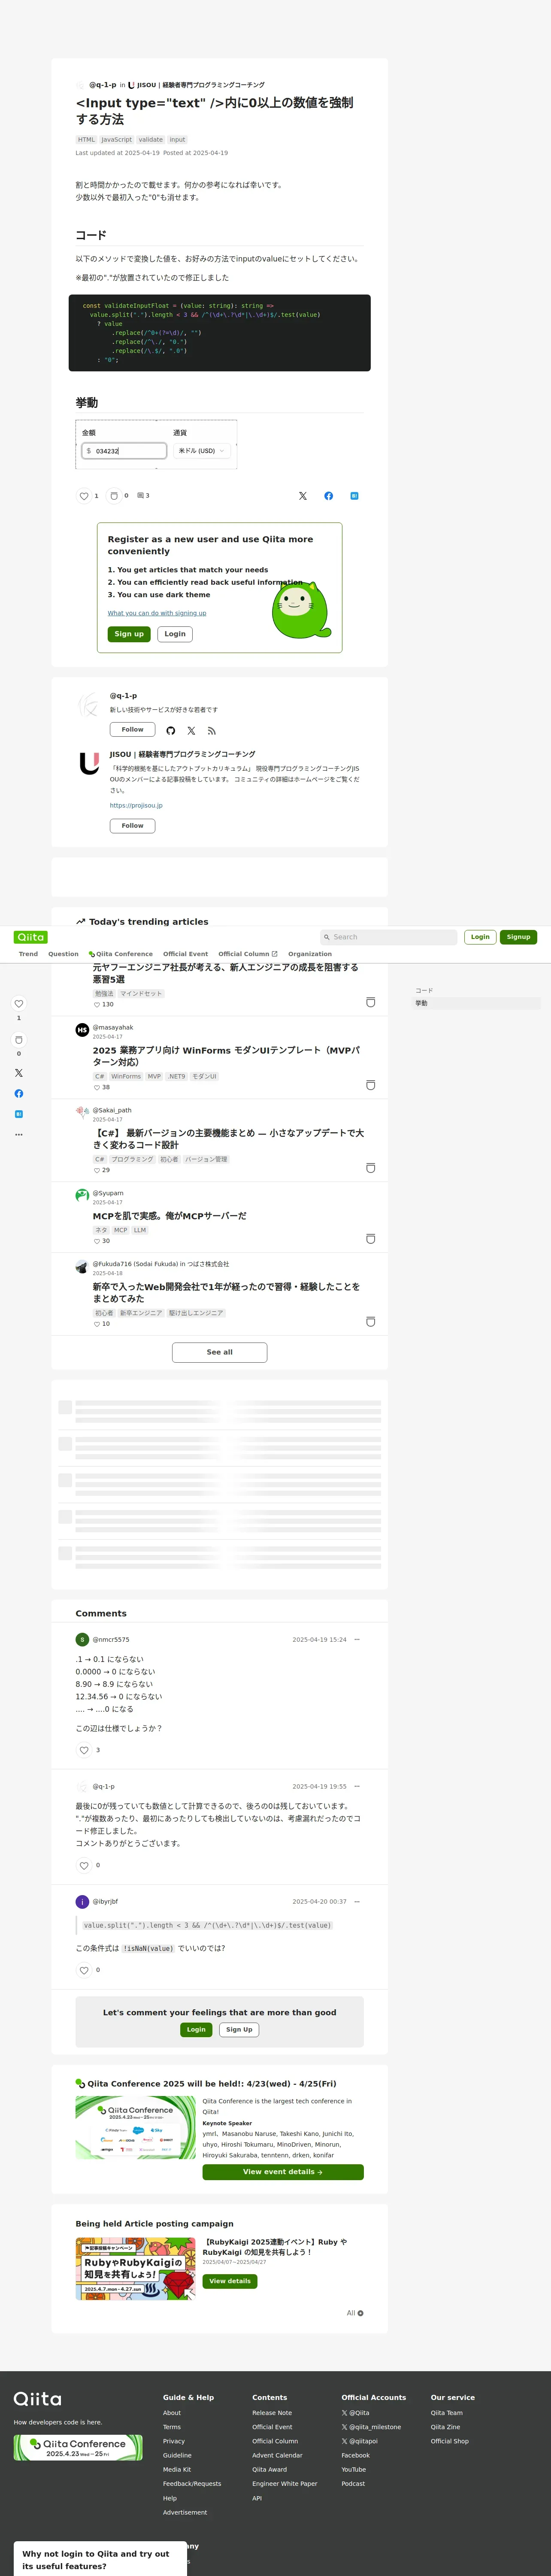Like the article using the heart below it
The width and height of the screenshot is (551, 2576).
click(x=84, y=496)
